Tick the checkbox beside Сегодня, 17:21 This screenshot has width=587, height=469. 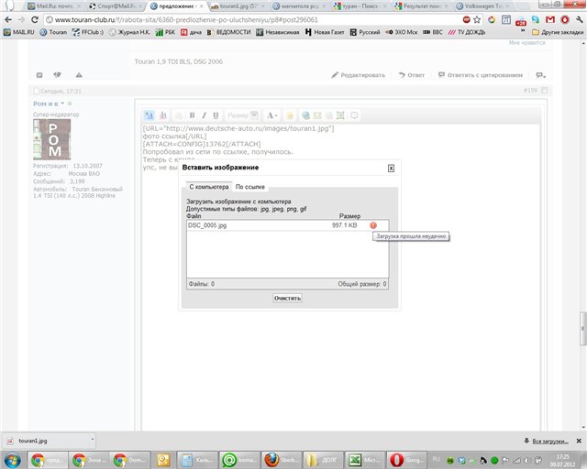click(37, 91)
